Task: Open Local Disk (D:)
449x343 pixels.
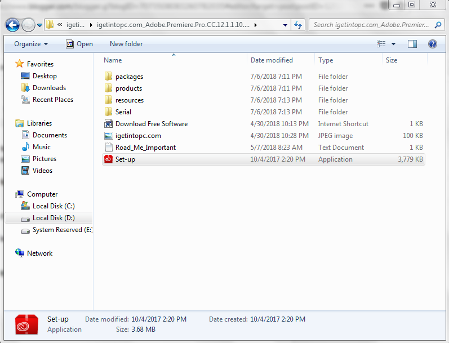Action: [x=54, y=218]
